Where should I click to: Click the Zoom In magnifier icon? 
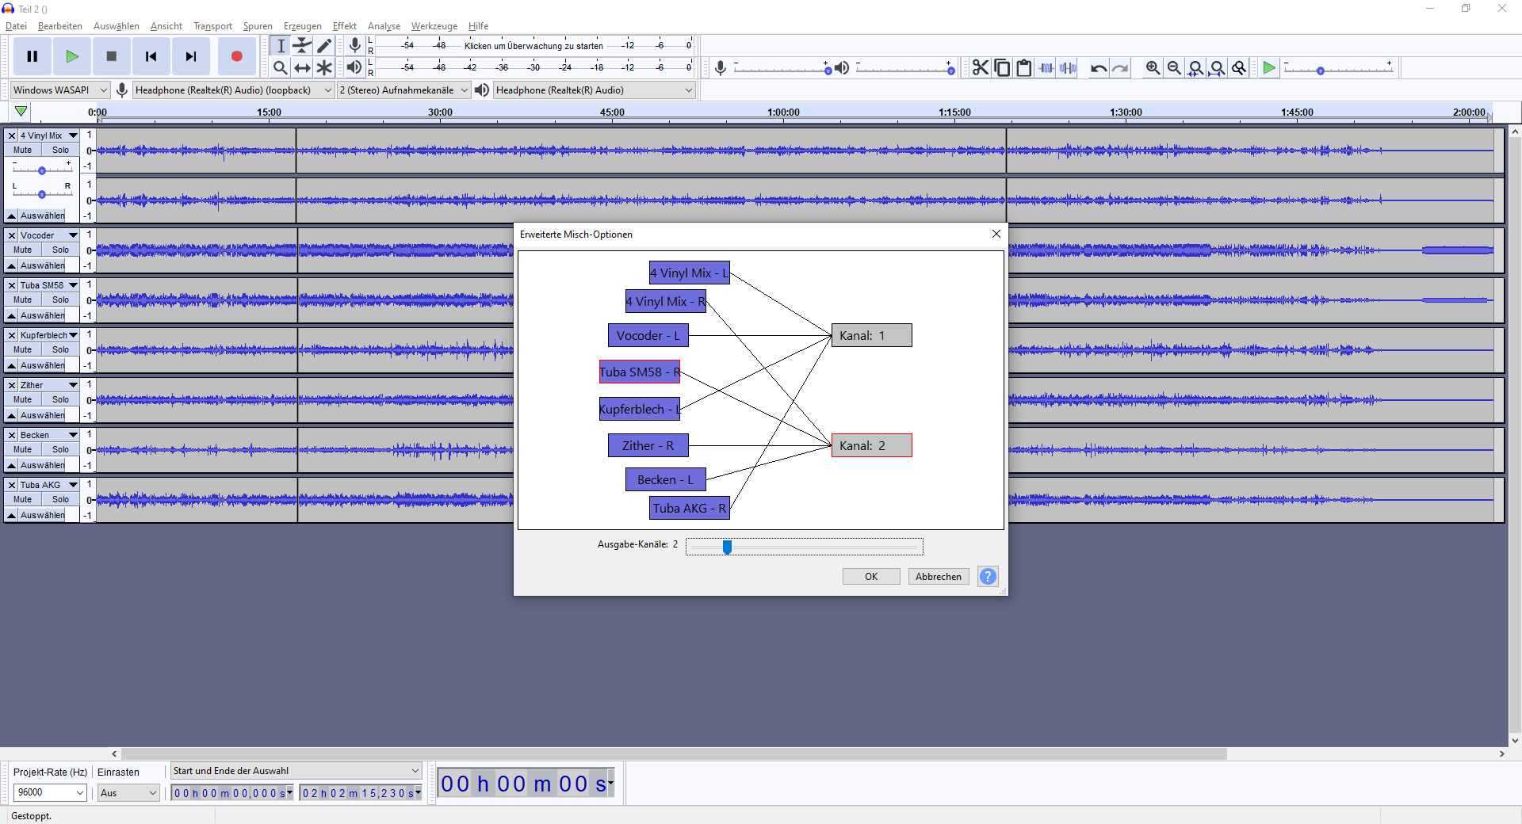pos(1153,68)
